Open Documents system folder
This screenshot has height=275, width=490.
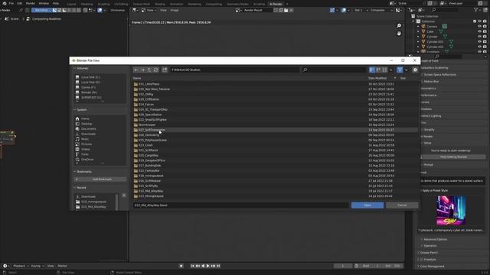pos(89,129)
